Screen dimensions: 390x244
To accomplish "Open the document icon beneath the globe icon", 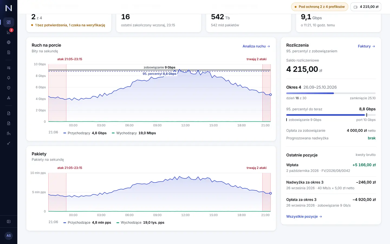I will 9,52.
